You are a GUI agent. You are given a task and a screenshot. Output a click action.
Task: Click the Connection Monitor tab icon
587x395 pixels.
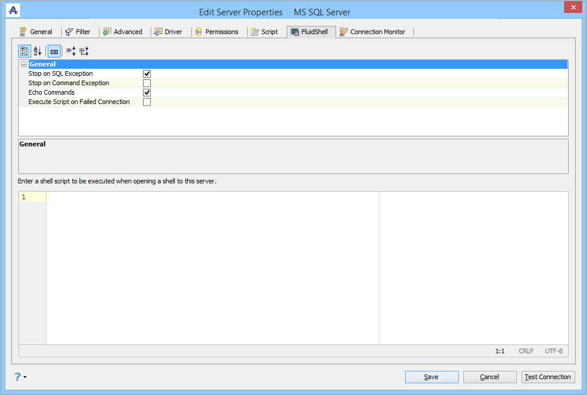[x=344, y=32]
